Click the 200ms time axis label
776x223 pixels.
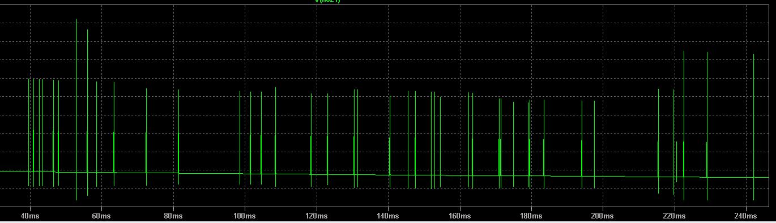tap(603, 216)
